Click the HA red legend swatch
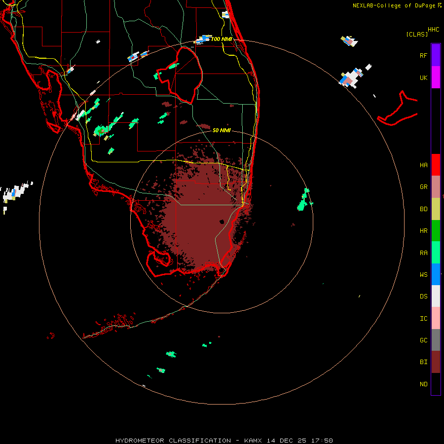The image size is (444, 444). coord(436,165)
